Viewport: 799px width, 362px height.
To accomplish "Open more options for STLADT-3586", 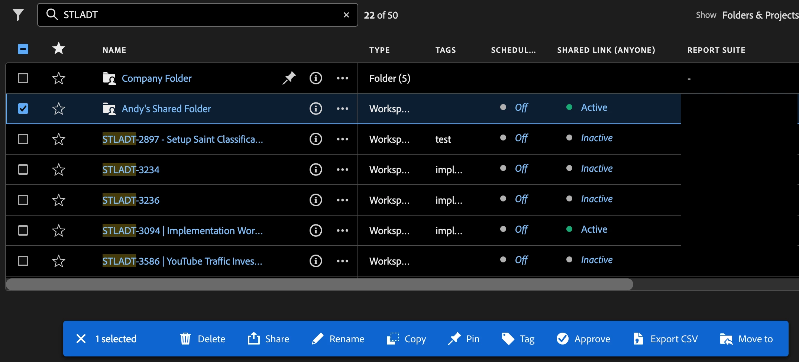I will [343, 261].
